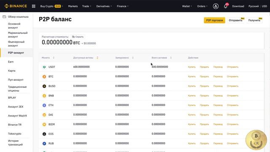This screenshot has width=270, height=152.
Task: Click the EOS coin icon
Action: click(44, 134)
